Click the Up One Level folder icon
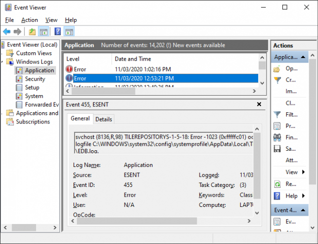Viewport: 318px width, 244px height. coord(32,32)
